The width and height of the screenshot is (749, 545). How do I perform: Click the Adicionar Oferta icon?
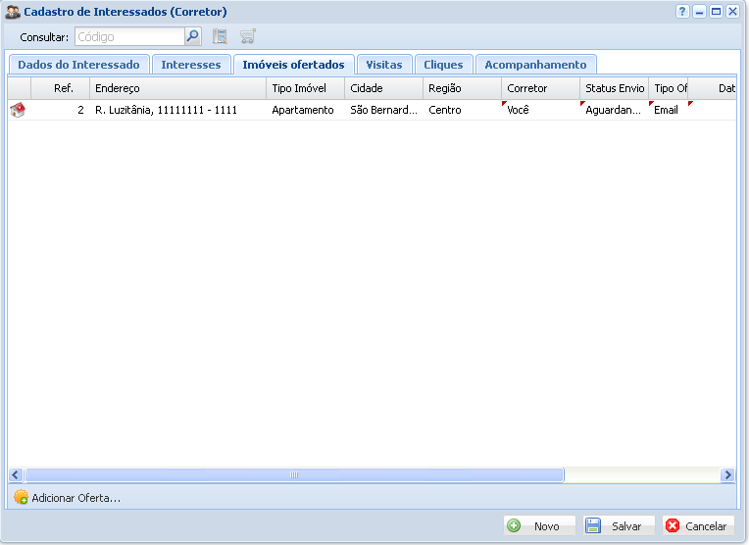tap(21, 498)
